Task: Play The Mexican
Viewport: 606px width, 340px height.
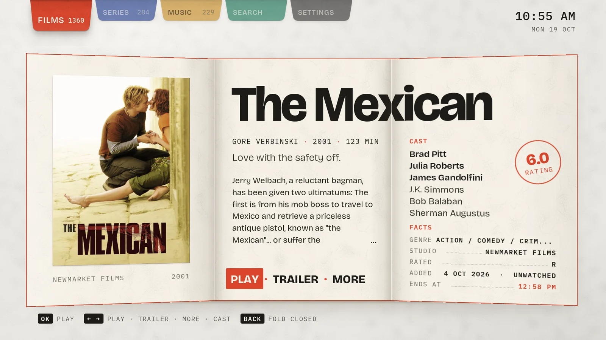Action: [244, 279]
